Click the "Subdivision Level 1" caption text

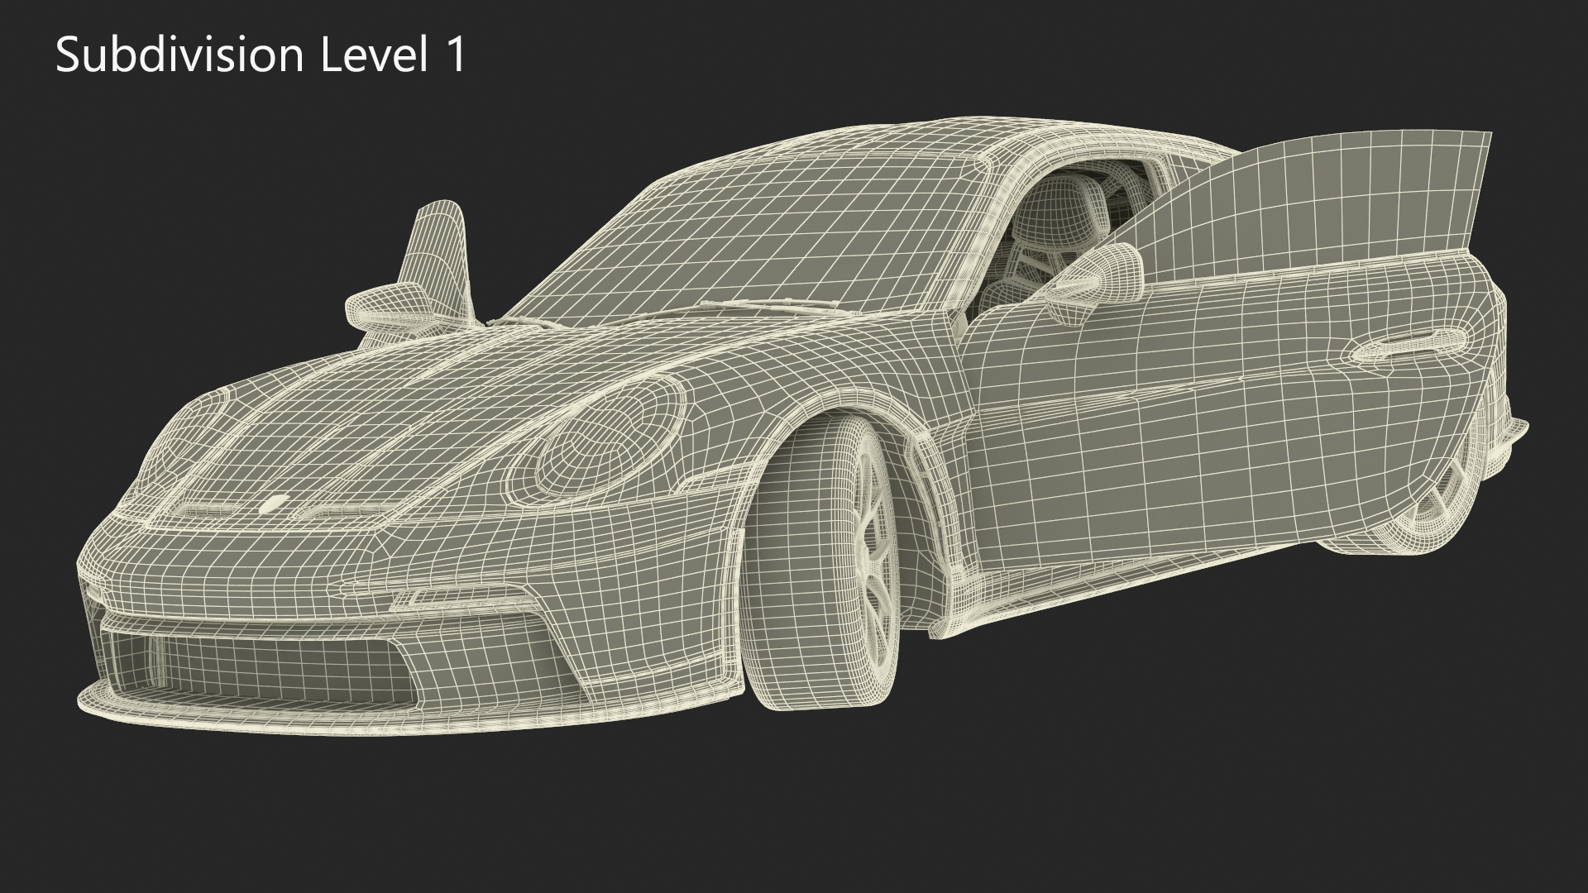point(261,56)
